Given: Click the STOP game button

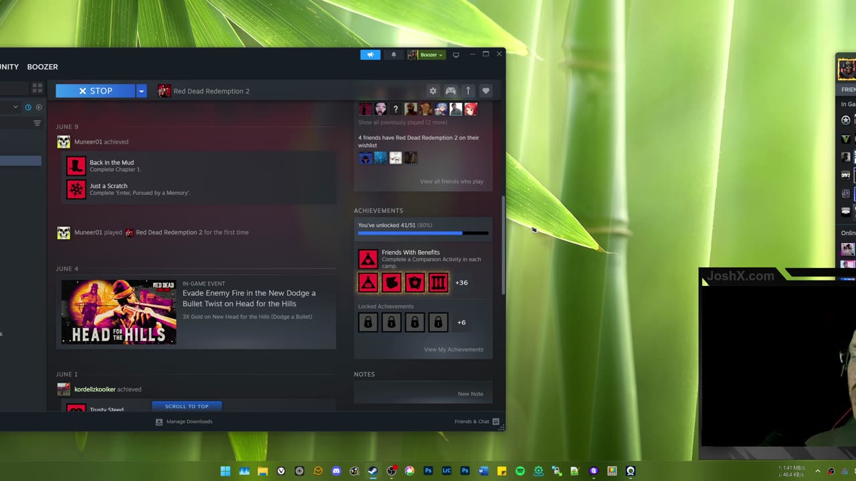Looking at the screenshot, I should pos(95,91).
